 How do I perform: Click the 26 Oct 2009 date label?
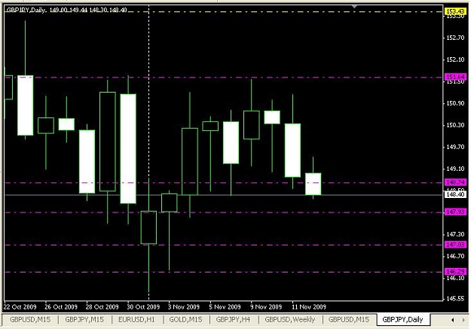[61, 306]
